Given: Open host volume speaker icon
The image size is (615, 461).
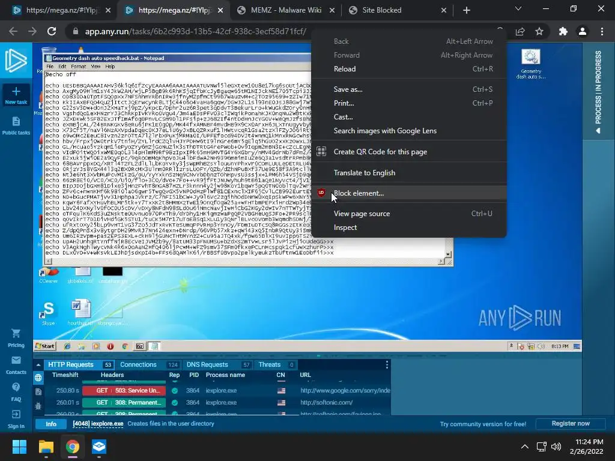Looking at the screenshot, I should (x=556, y=447).
